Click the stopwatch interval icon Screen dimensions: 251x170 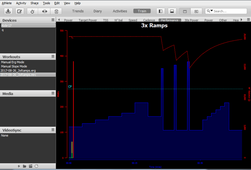[x=33, y=11]
